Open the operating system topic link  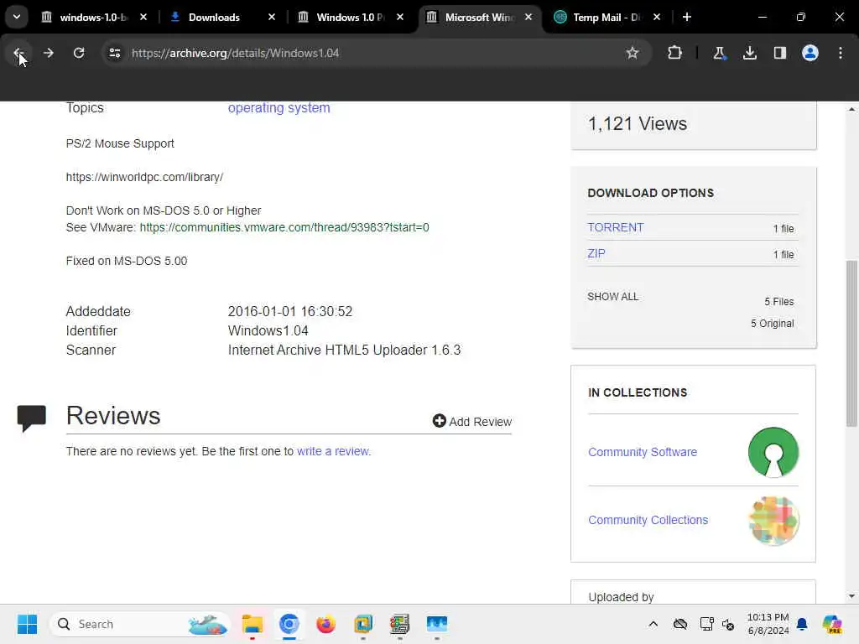click(x=279, y=108)
